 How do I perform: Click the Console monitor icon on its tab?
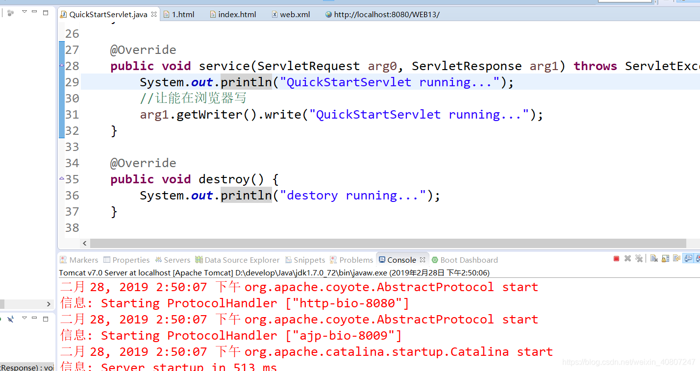coord(382,260)
